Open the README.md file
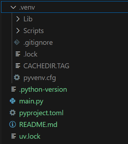Screen dimensions: 128x144 click(x=38, y=124)
